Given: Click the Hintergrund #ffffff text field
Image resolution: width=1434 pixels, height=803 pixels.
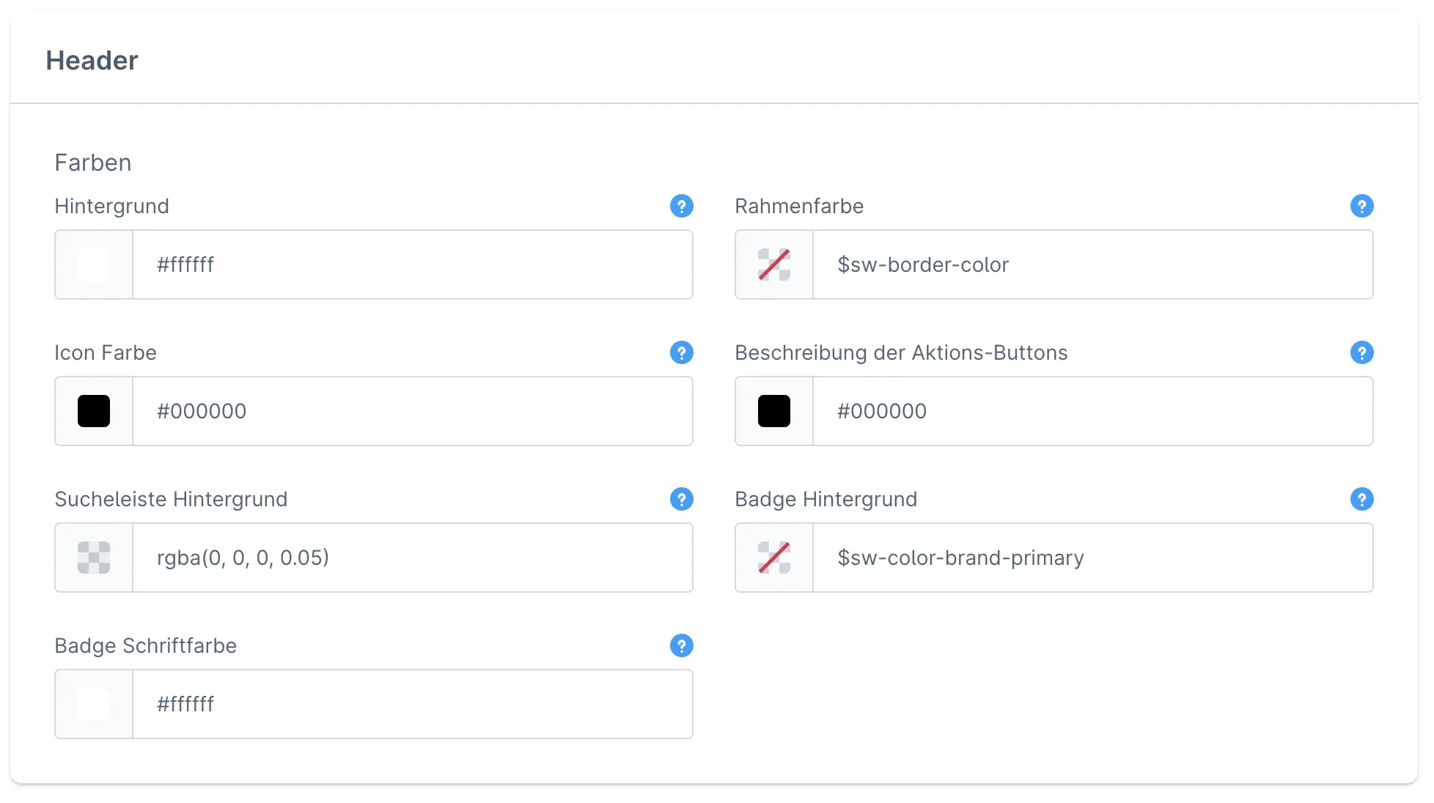Looking at the screenshot, I should 412,264.
